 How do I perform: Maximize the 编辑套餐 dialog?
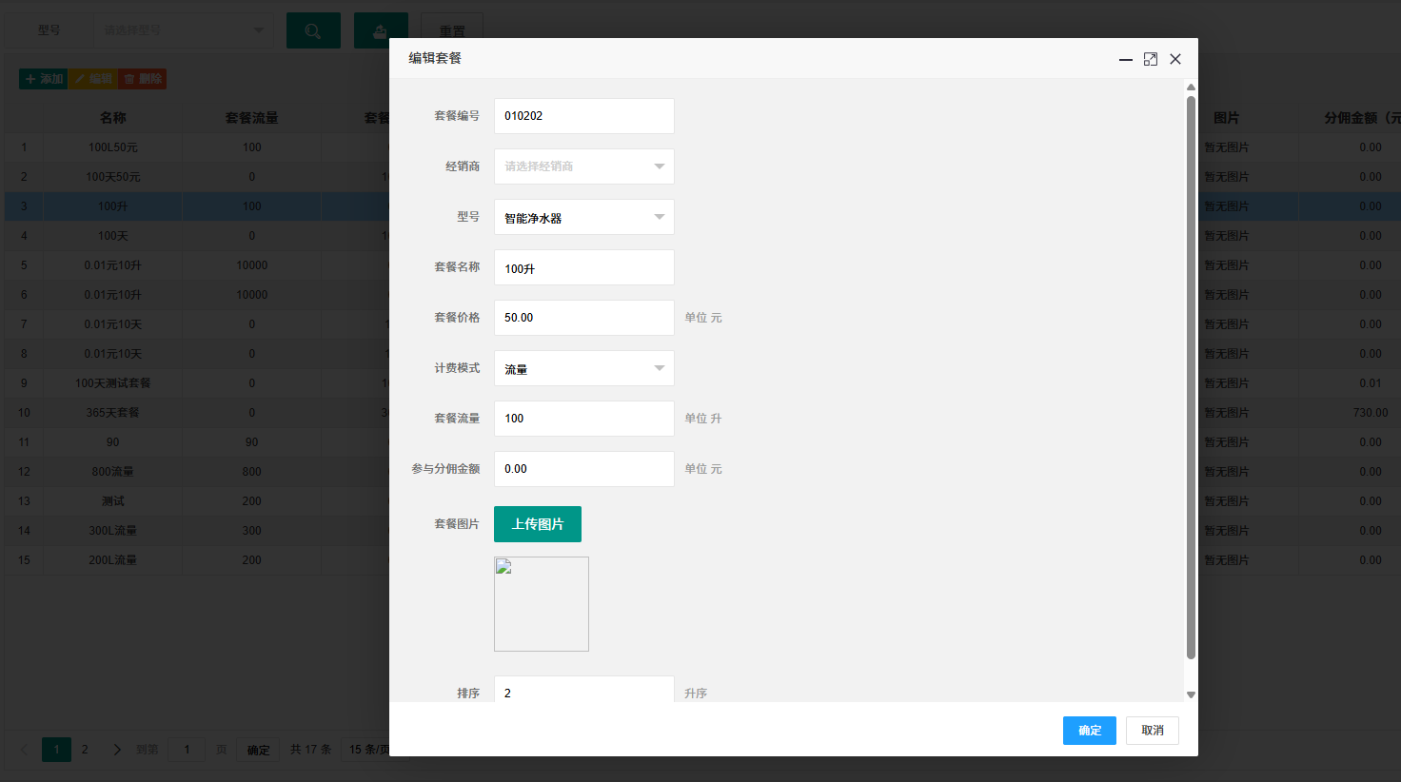pos(1151,59)
